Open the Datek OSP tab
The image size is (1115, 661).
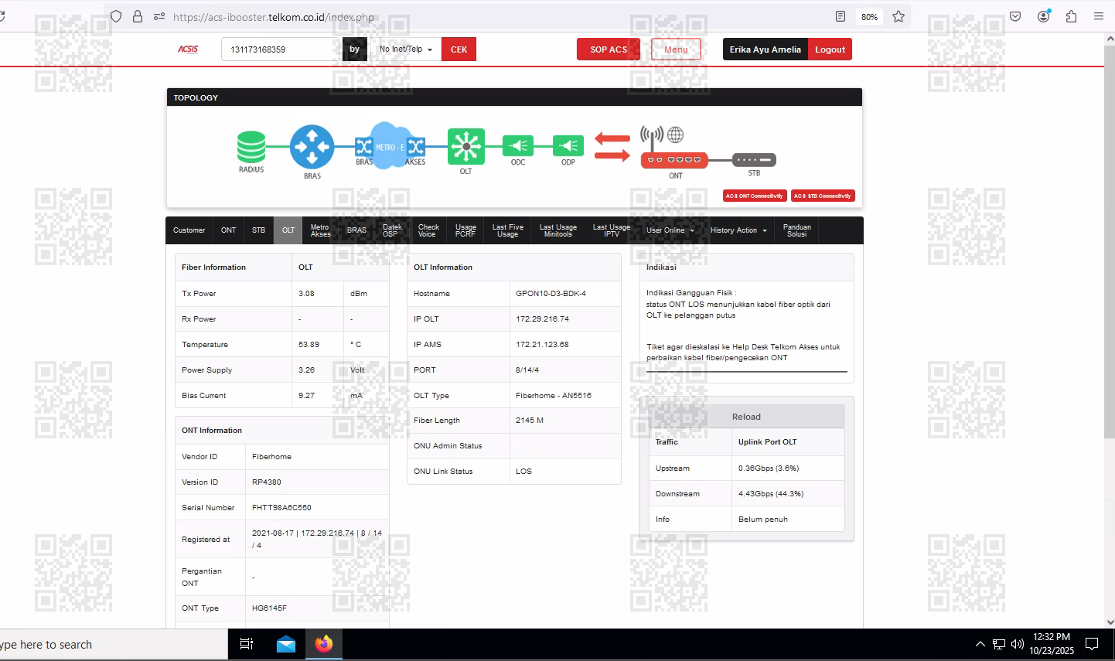(392, 230)
